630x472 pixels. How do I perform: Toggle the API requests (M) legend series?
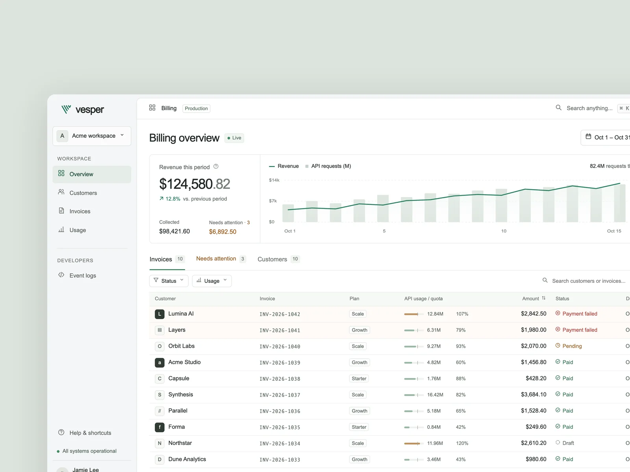point(328,166)
